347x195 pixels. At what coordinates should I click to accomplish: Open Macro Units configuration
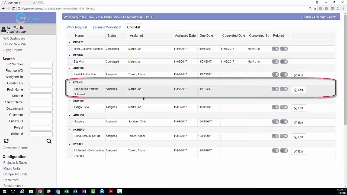pos(12,168)
